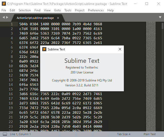Toggle the side bar panel icon in status bar
164x137 pixels.
5,134
